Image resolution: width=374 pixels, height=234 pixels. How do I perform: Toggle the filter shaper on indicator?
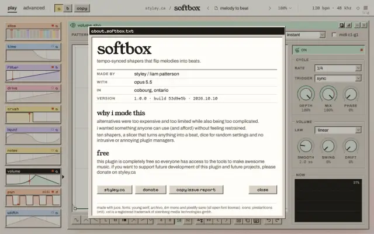click(53, 67)
